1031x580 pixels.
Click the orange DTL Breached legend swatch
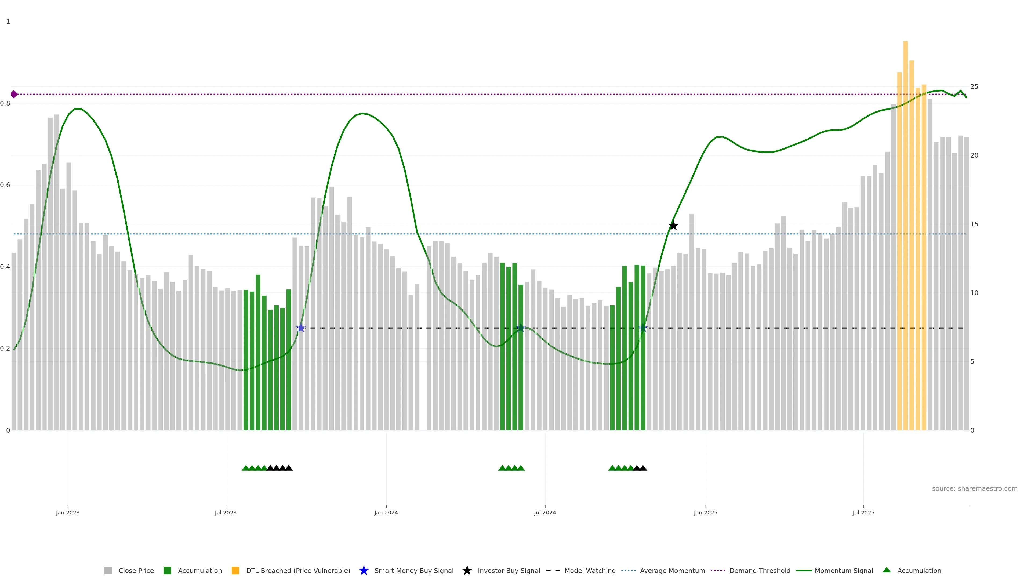point(235,570)
